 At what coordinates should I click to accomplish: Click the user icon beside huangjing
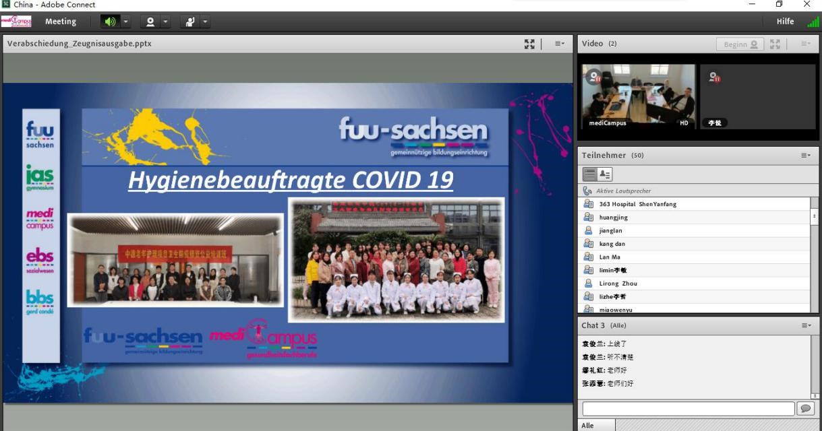coord(588,218)
